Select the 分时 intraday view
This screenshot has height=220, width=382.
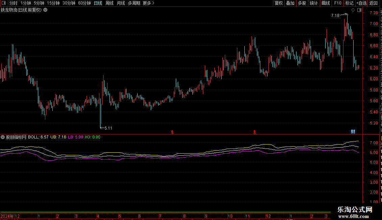[14, 3]
